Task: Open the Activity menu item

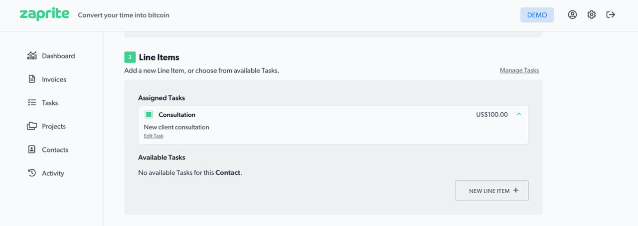Action: point(53,173)
